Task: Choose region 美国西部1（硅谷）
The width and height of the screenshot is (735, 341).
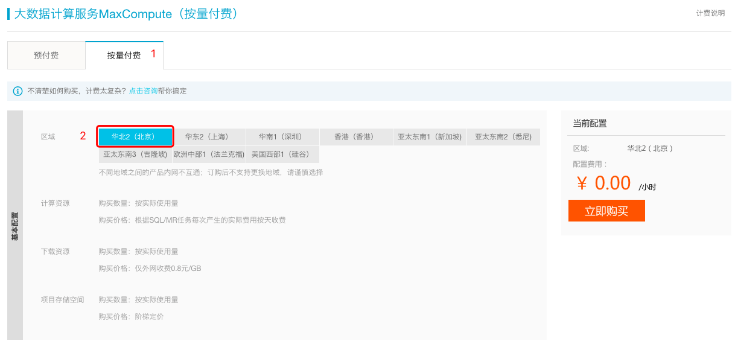Action: [x=282, y=155]
